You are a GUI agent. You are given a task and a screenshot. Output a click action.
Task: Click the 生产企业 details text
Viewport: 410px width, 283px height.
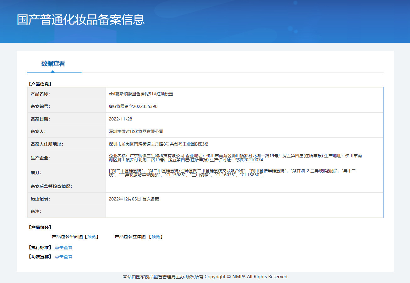[x=235, y=158]
